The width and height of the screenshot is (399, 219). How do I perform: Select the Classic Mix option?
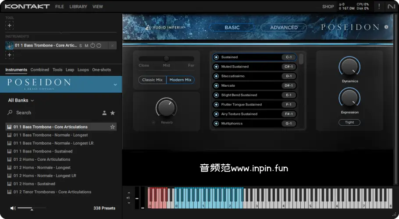click(152, 80)
